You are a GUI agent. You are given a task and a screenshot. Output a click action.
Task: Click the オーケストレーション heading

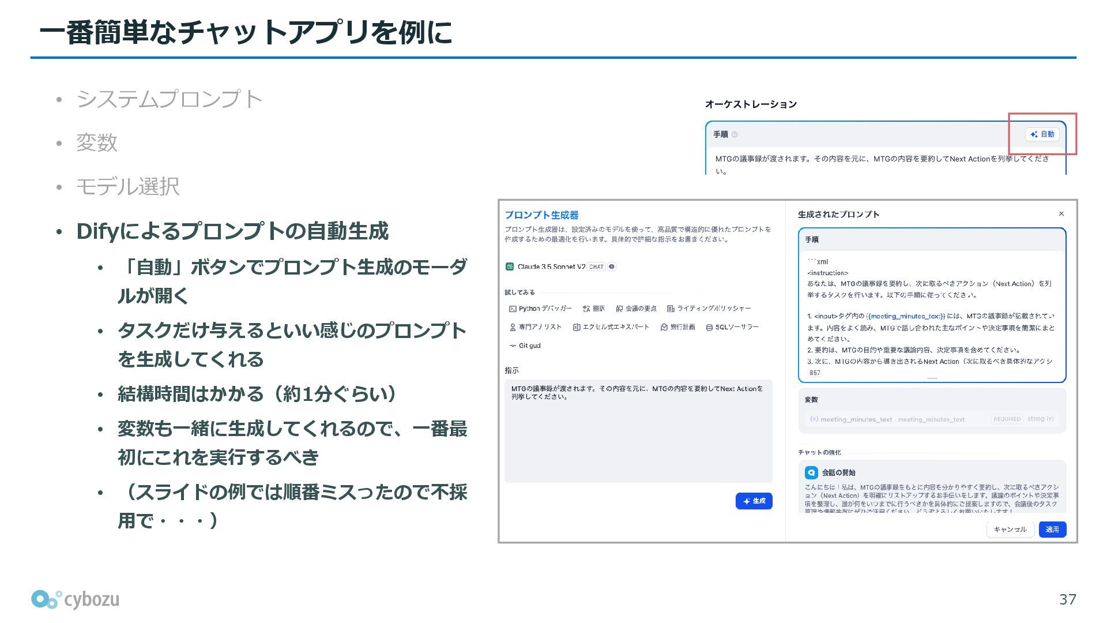751,104
